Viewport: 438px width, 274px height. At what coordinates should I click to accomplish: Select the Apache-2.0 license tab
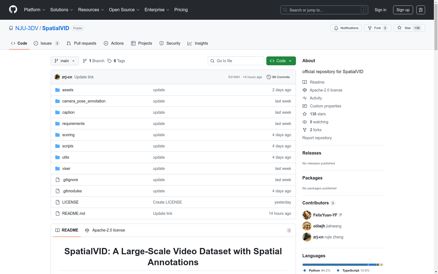point(105,230)
